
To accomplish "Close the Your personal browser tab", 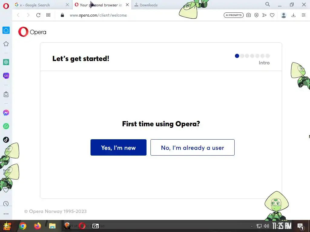I will 127,5.
